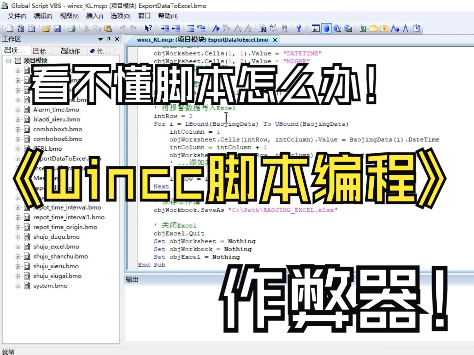This screenshot has width=474, height=355.
Task: Collapse the 项目模块 tree root
Action: 8,60
